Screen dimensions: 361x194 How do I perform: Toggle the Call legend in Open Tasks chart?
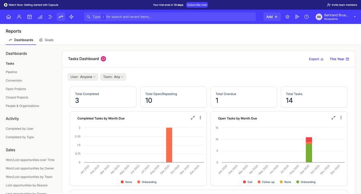pos(247,182)
